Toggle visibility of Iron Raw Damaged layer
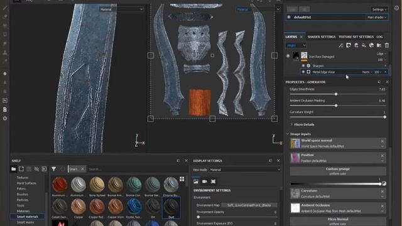Viewport: 402px width, 226px height. pos(288,56)
